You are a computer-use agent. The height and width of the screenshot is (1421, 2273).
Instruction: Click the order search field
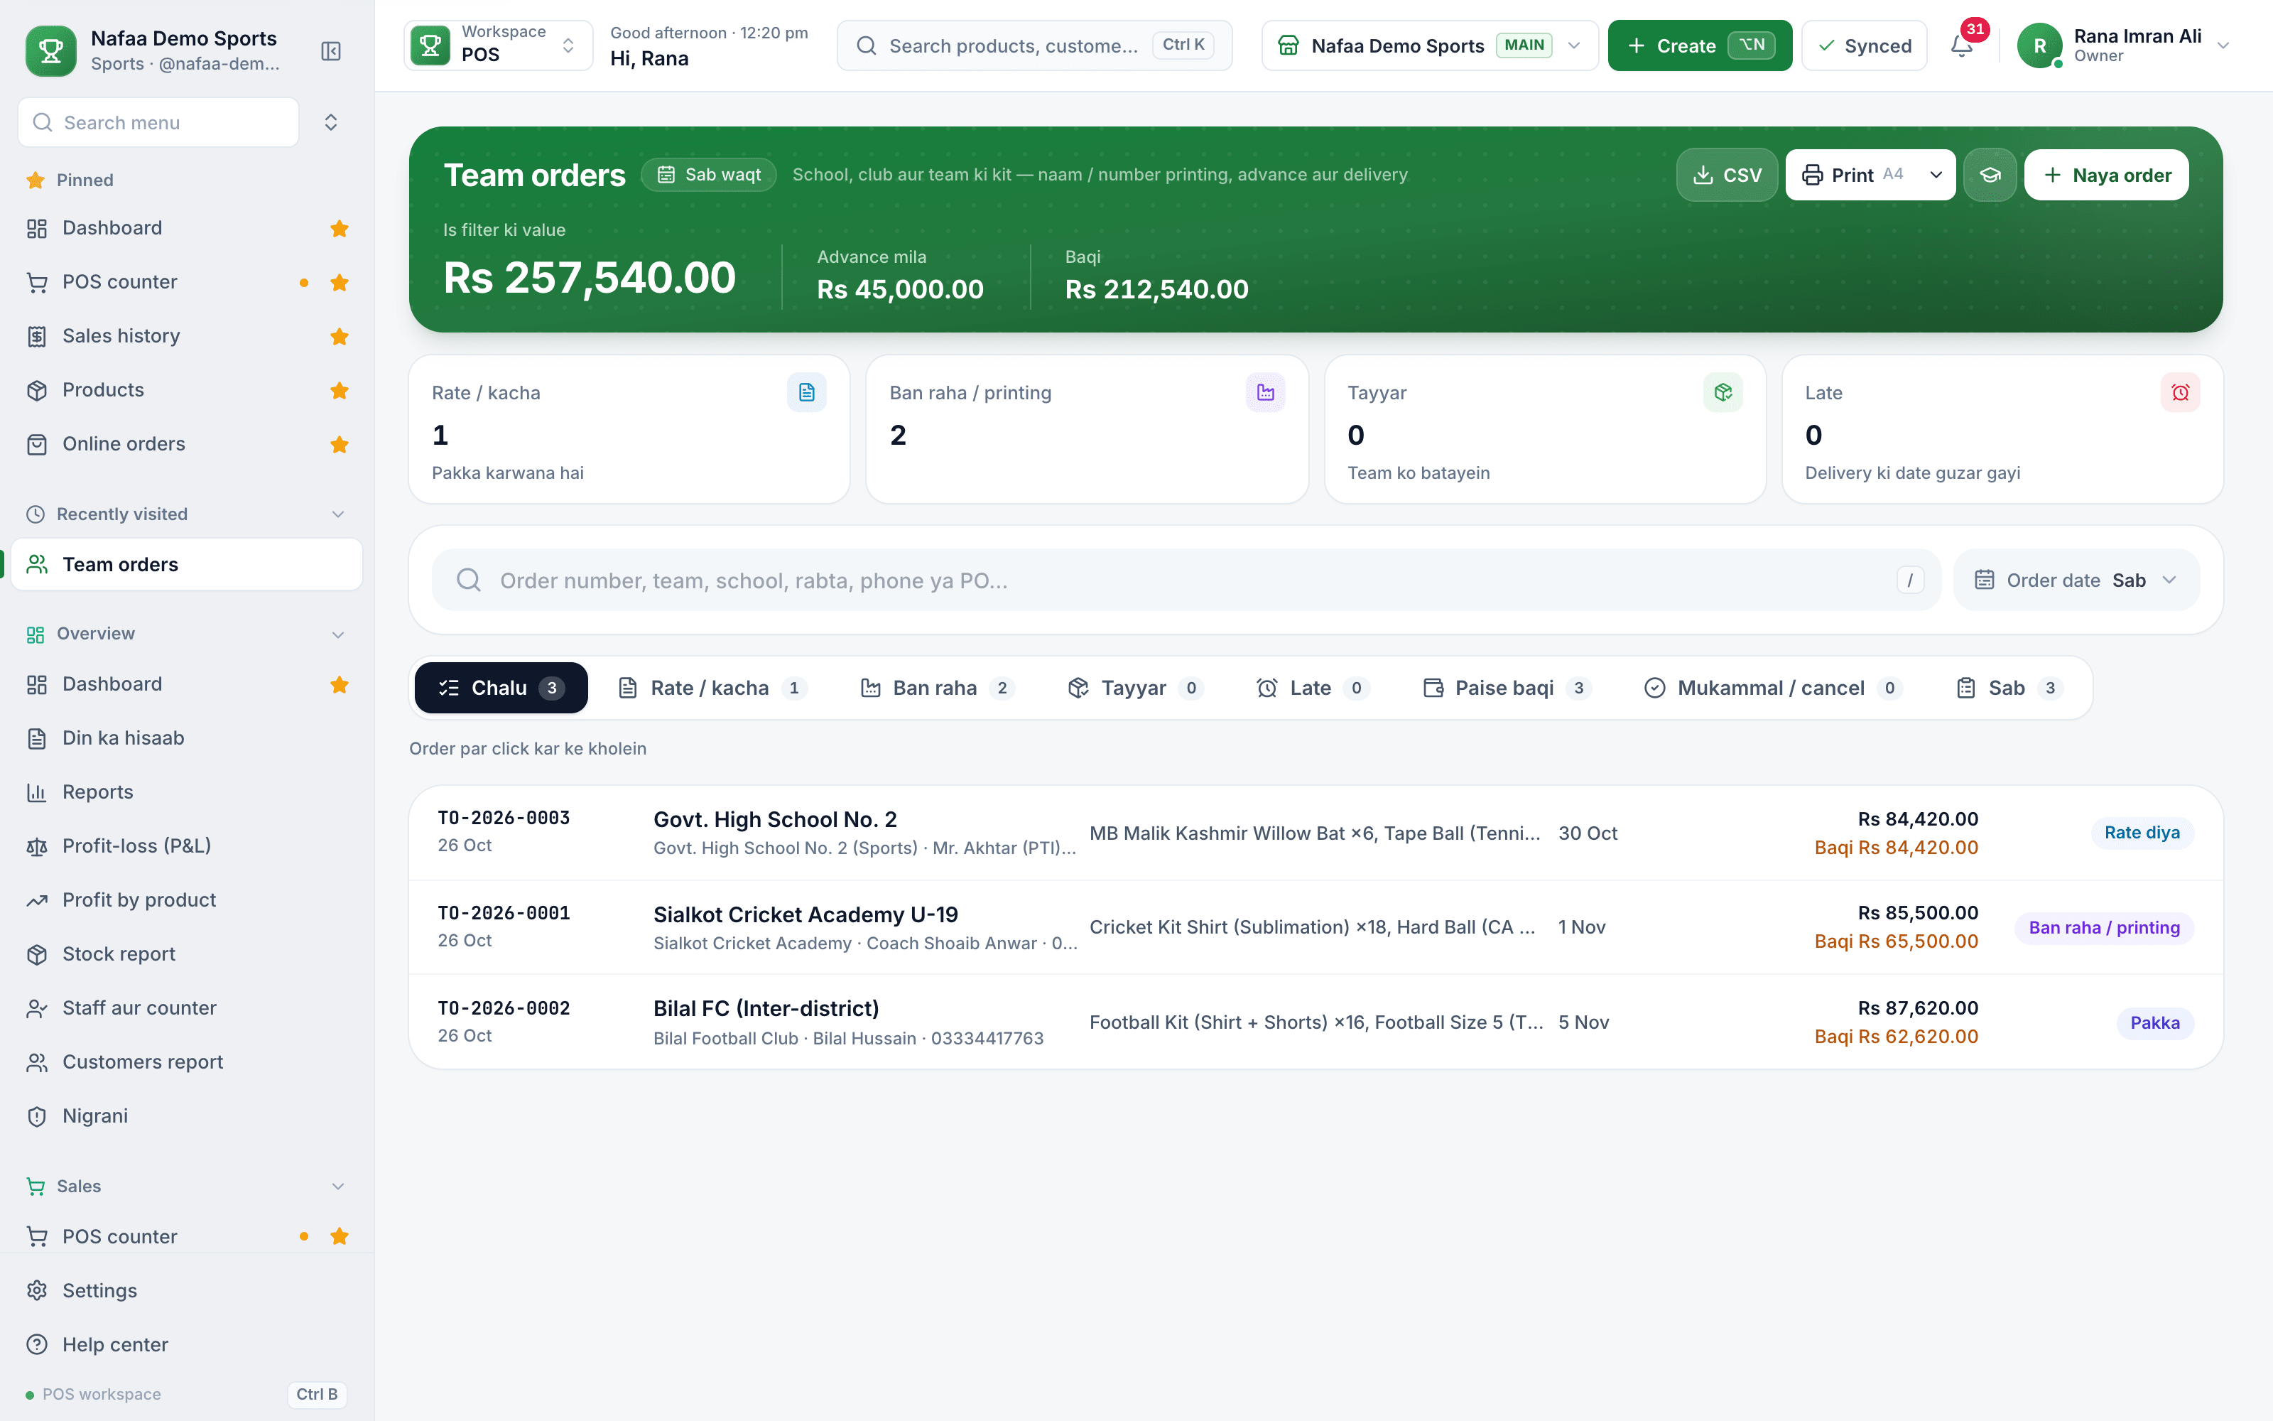[x=1186, y=580]
